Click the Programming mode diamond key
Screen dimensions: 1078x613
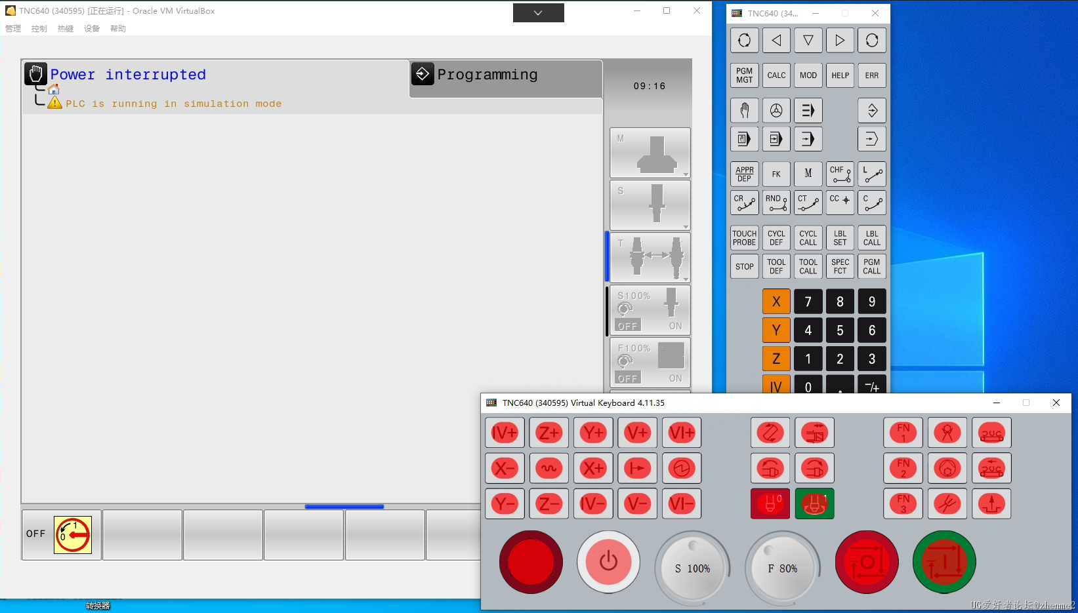point(872,110)
